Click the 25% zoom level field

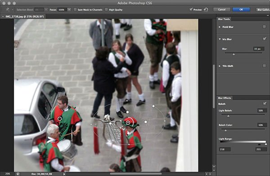(x=8, y=174)
